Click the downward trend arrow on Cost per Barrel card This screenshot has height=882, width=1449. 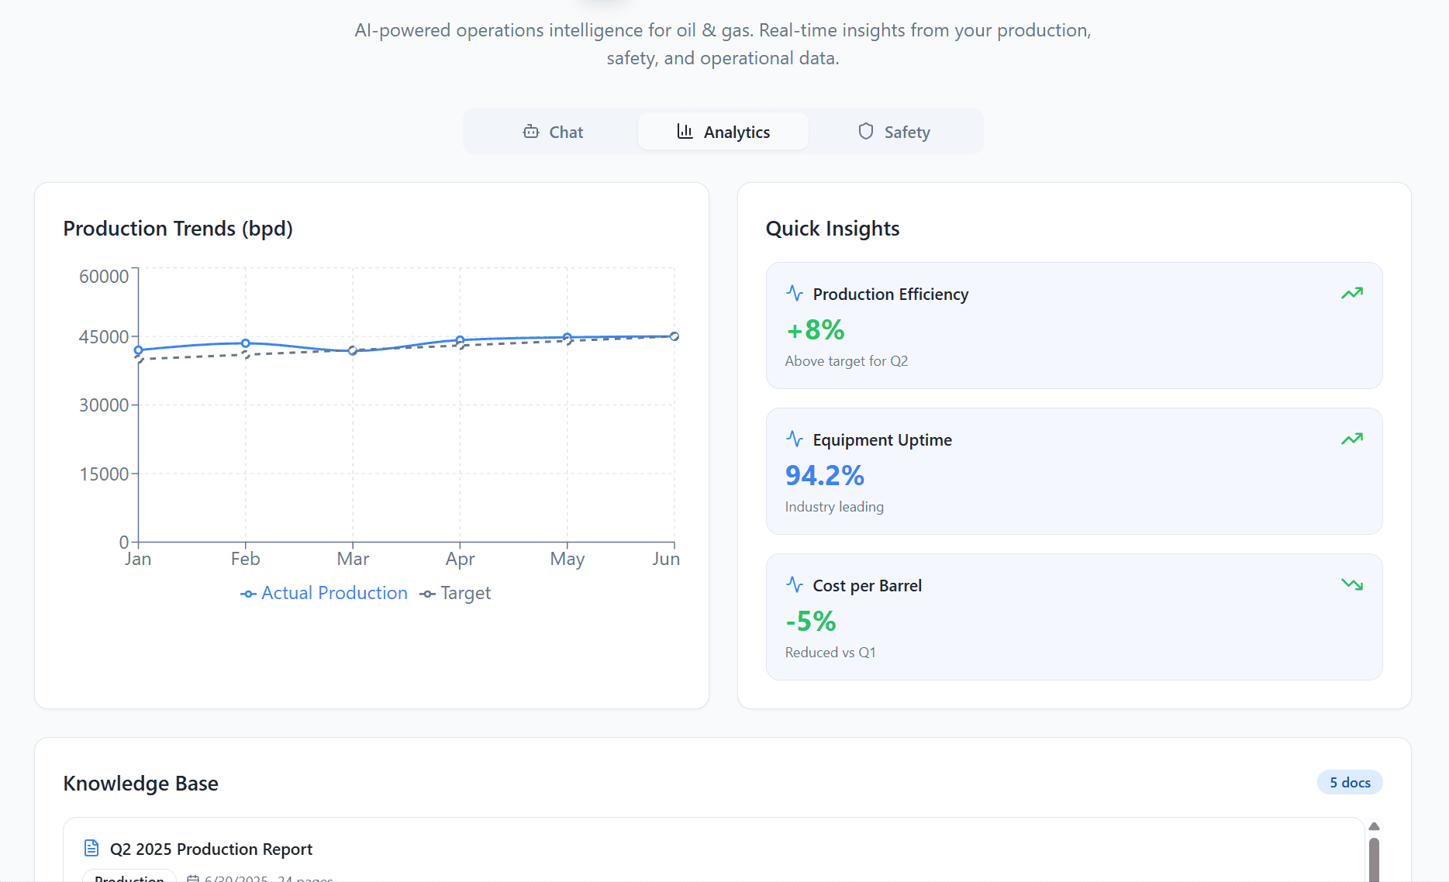point(1352,584)
